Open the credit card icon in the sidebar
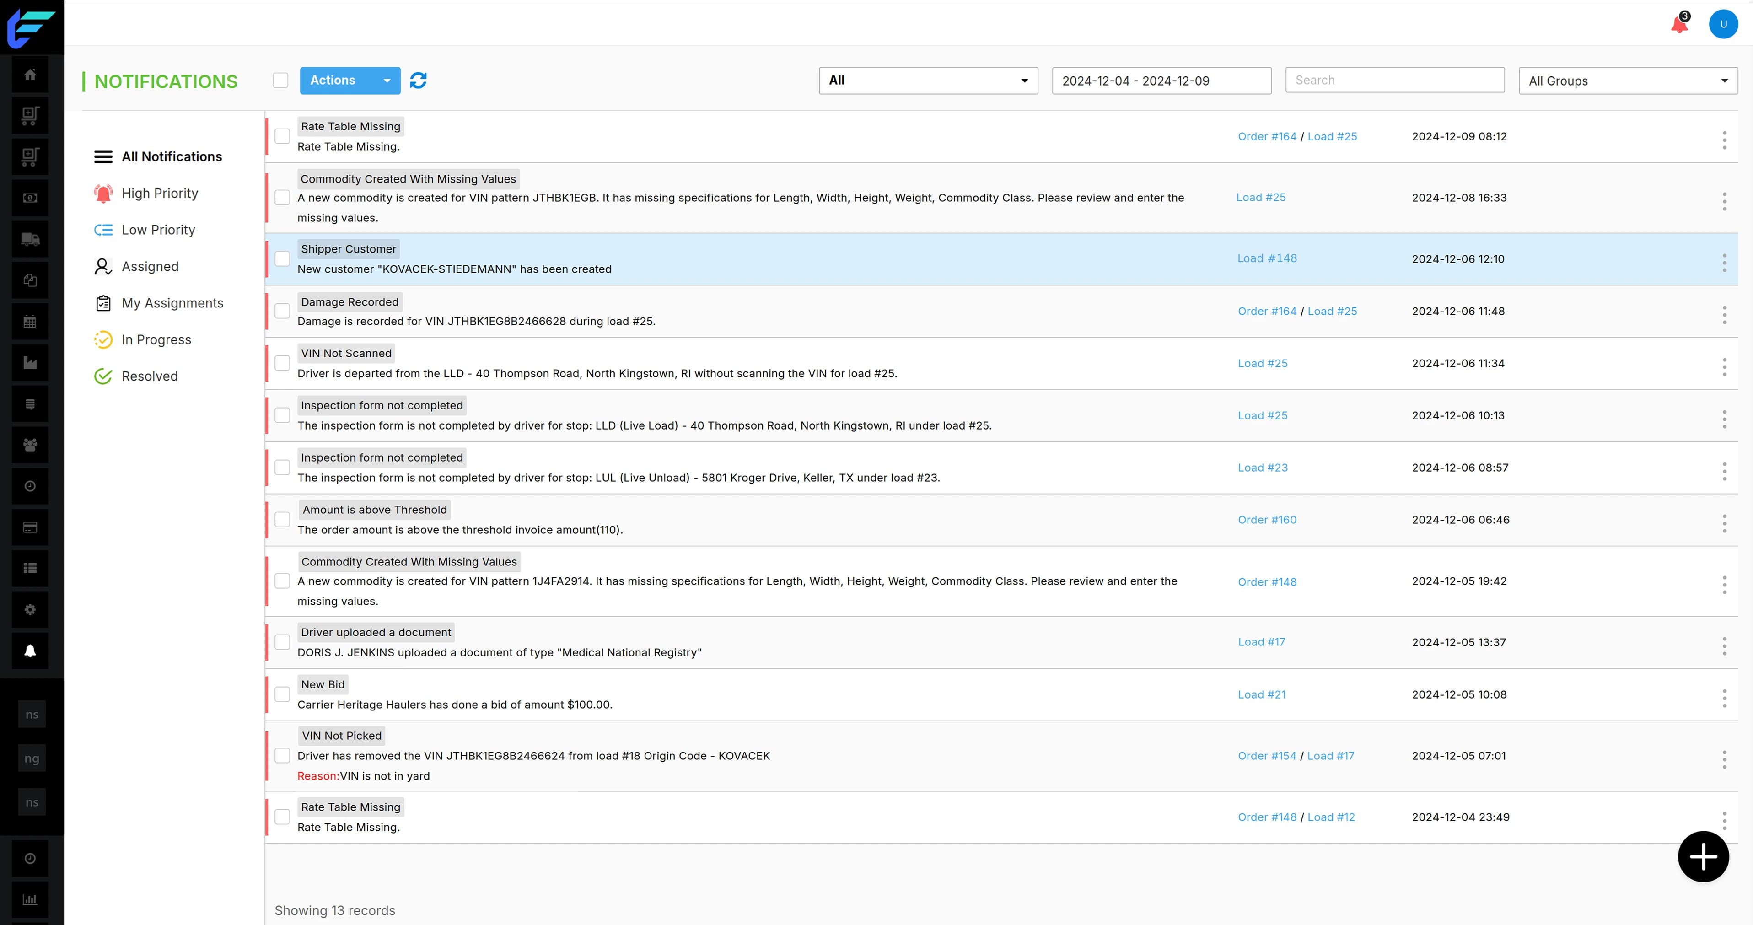Screen dimensions: 1753x925 pyautogui.click(x=30, y=527)
